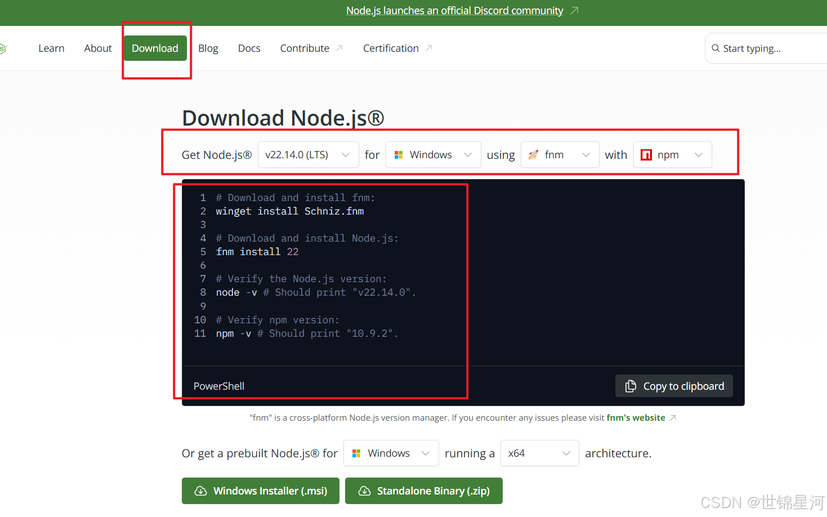Click the 'winget install Schniz.fnm' code line

tap(290, 211)
